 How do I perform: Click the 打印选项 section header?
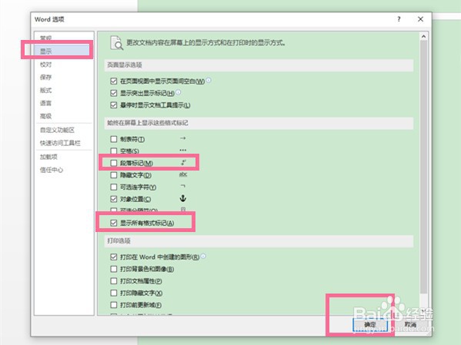(x=259, y=241)
